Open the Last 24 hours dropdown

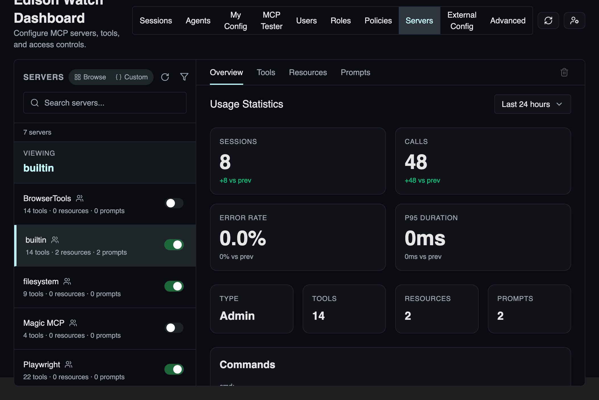[x=532, y=104]
